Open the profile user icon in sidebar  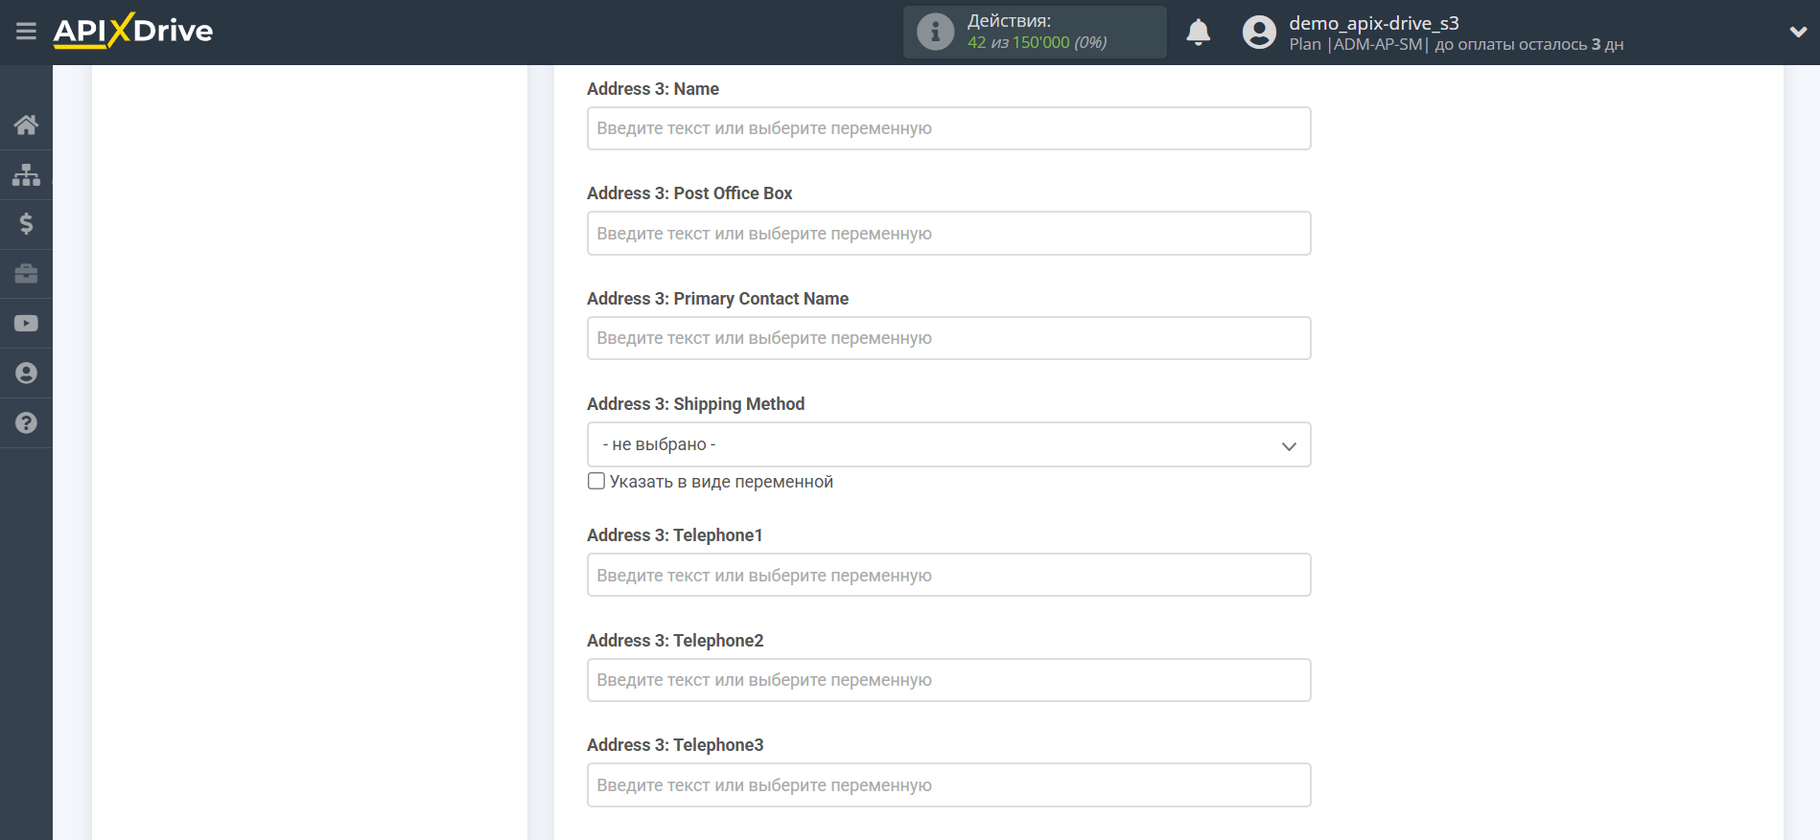pos(26,373)
